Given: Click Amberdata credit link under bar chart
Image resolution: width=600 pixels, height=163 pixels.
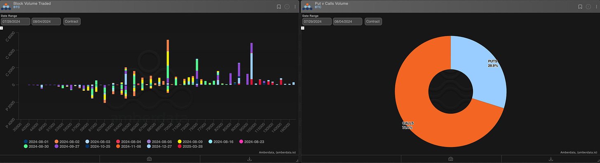Looking at the screenshot, I should 277,152.
